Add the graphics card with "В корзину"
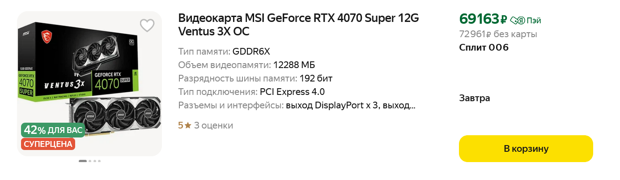 [x=526, y=149]
